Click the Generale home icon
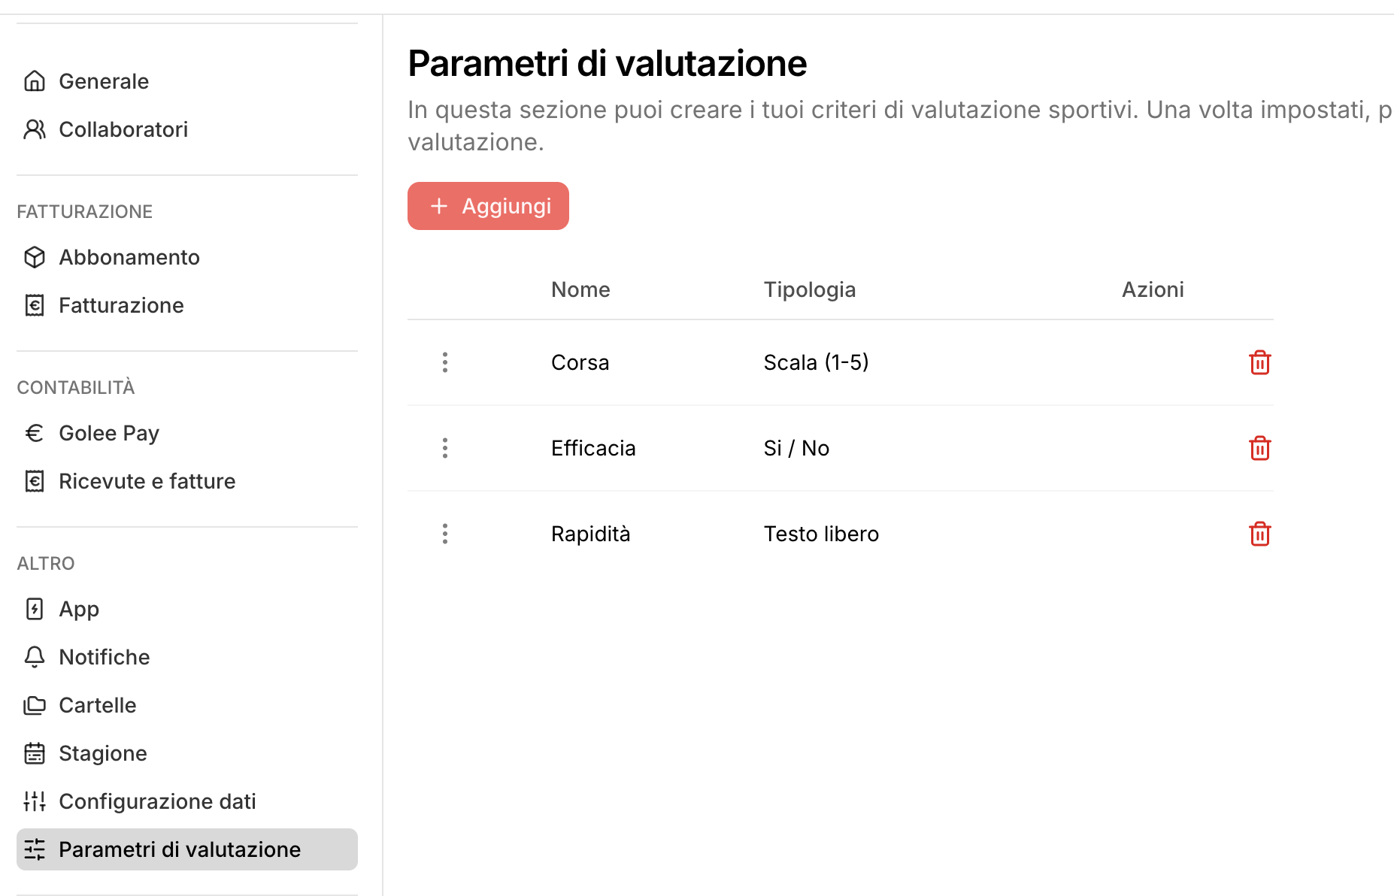The width and height of the screenshot is (1394, 896). click(35, 81)
